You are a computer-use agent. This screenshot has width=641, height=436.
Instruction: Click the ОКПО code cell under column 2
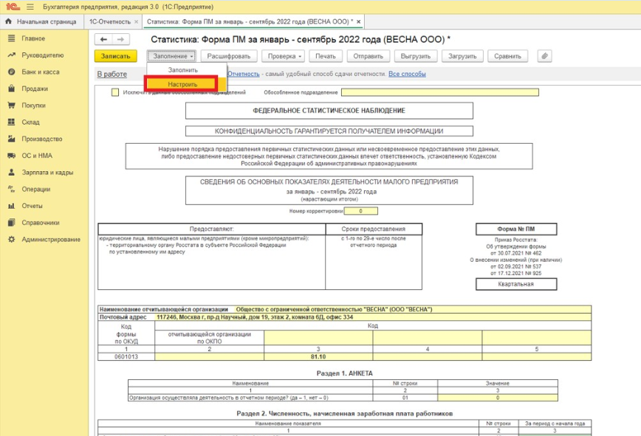209,356
